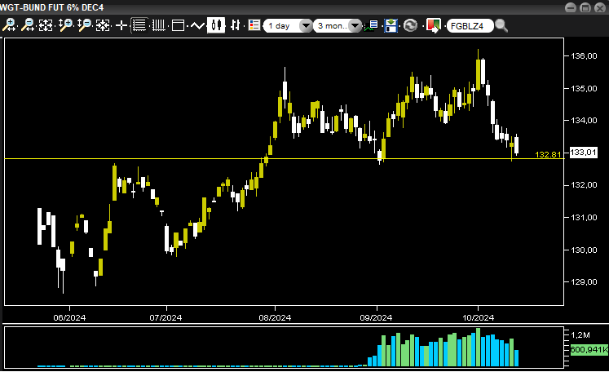Click the 10/2024 date axis label

478,317
